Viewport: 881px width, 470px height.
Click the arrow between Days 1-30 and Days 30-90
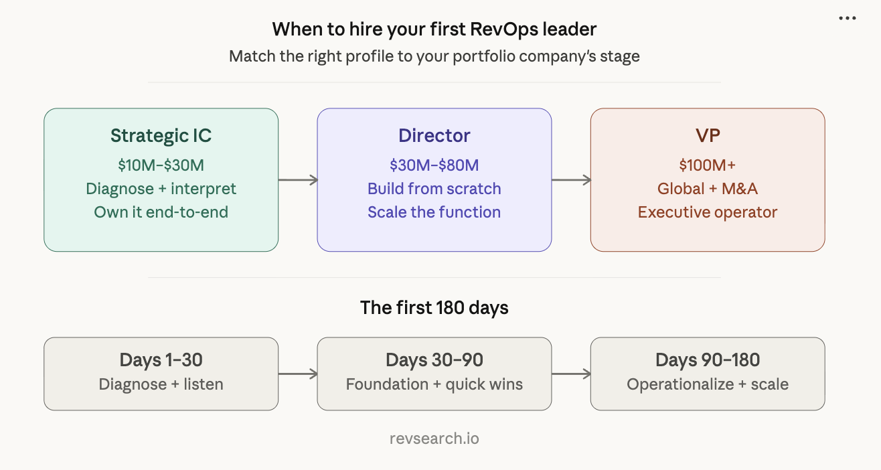pos(297,374)
